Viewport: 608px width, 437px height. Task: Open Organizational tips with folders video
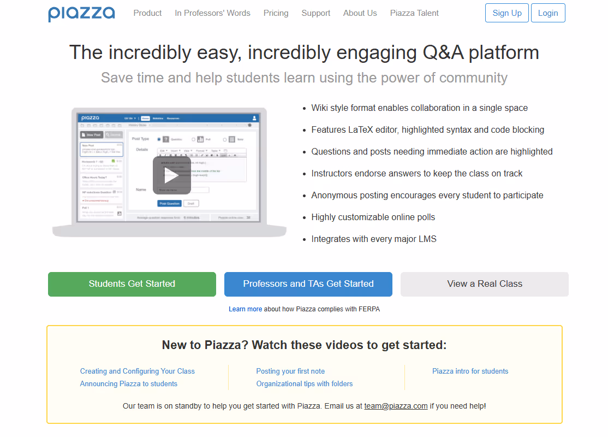[305, 383]
